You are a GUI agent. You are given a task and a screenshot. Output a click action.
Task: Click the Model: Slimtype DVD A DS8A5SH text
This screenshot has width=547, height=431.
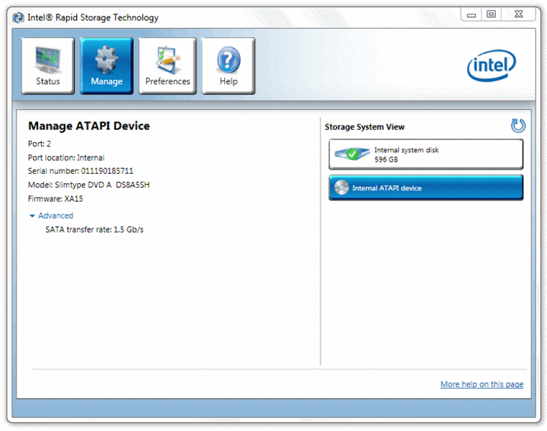(88, 185)
